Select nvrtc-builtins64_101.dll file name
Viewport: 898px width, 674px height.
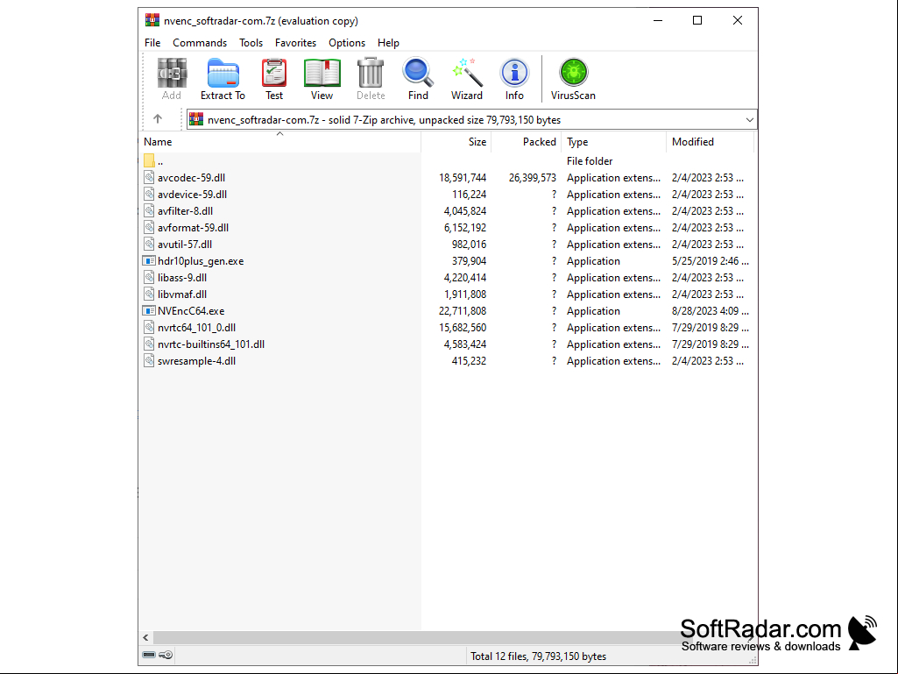(x=211, y=344)
